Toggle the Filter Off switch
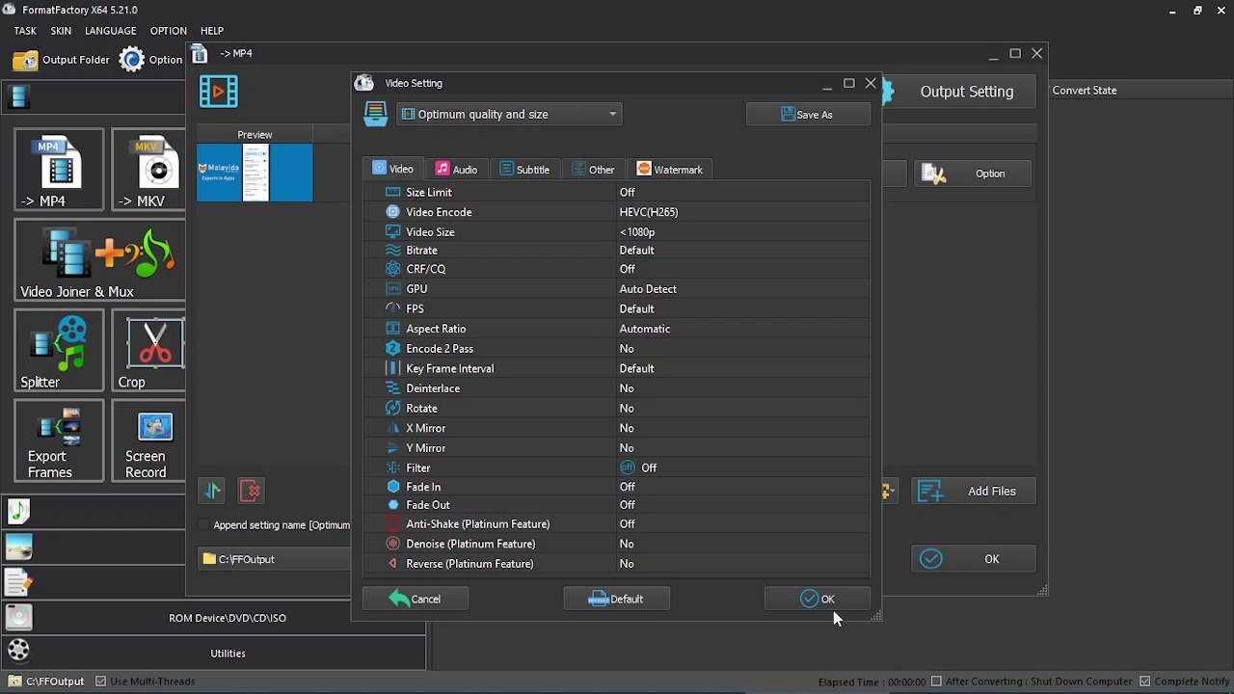The image size is (1234, 694). click(628, 467)
